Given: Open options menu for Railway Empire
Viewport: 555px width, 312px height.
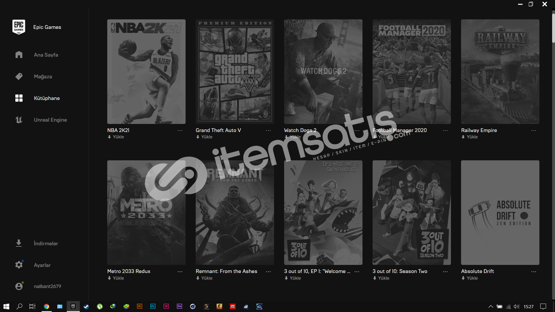Looking at the screenshot, I should click(x=534, y=130).
